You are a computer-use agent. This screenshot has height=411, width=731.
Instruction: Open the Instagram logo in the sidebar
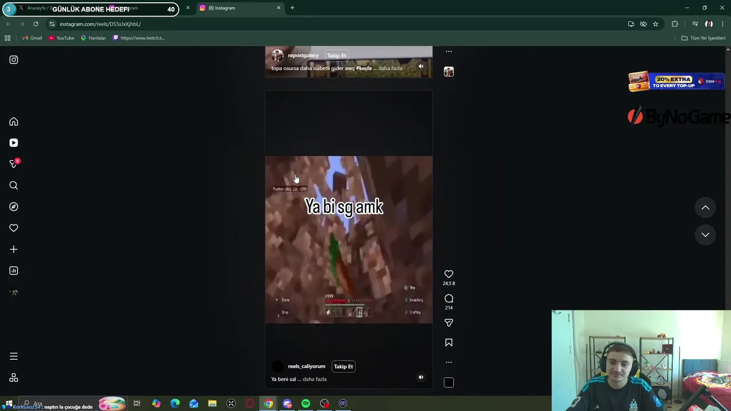click(14, 60)
